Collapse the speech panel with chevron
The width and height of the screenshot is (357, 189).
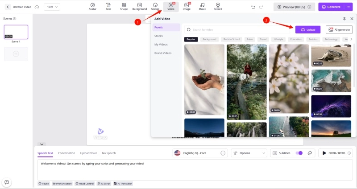(x=42, y=144)
